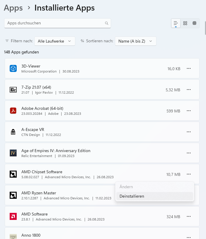
Task: Open more options for Age of Empires IV
Action: (x=189, y=153)
